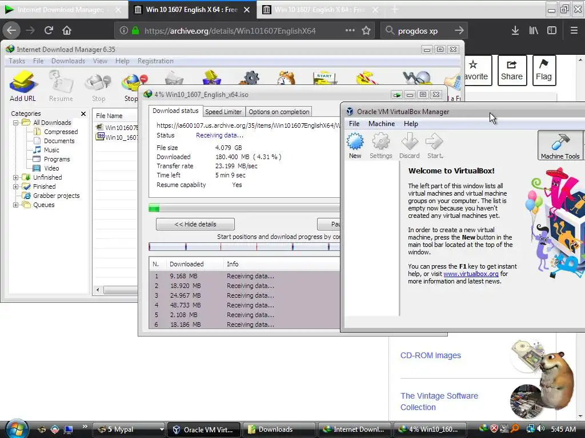Click Hide details button
This screenshot has width=585, height=438.
tap(195, 224)
